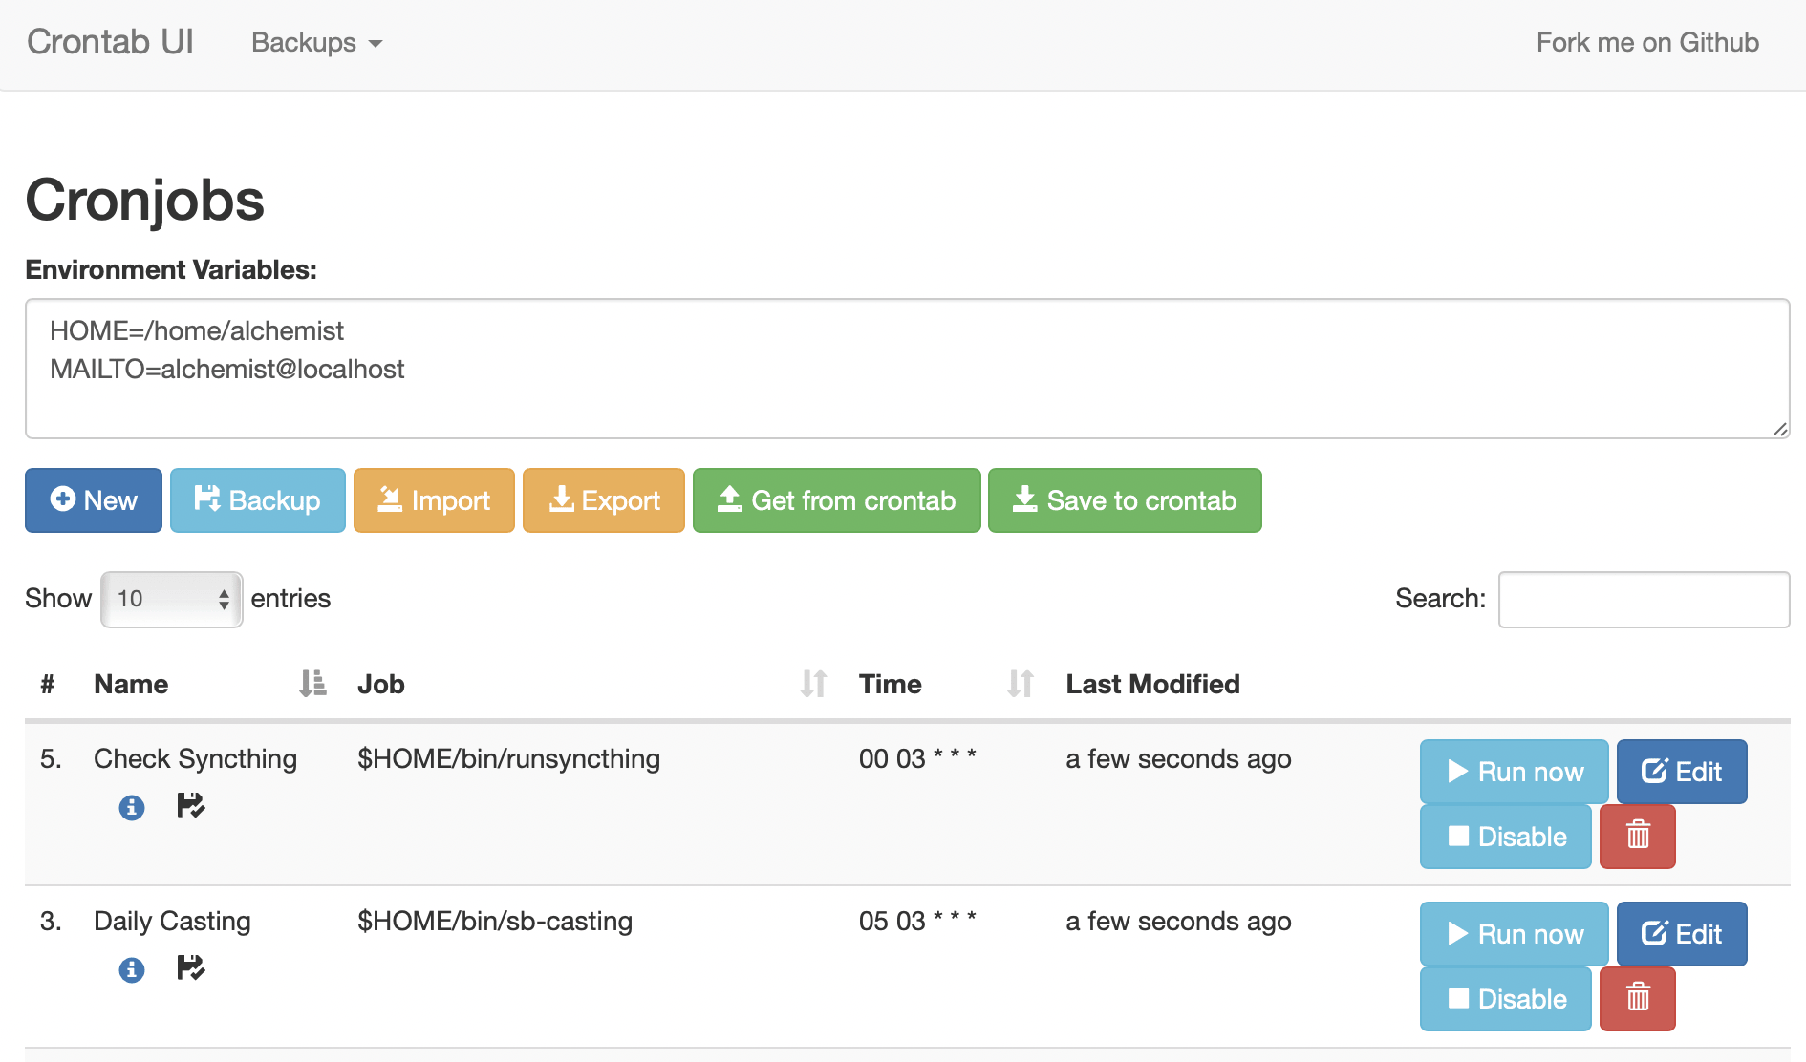Click the Environment Variables text area
This screenshot has width=1806, height=1062.
(x=908, y=369)
